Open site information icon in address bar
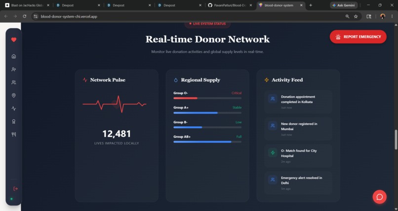This screenshot has width=398, height=211. [36, 16]
